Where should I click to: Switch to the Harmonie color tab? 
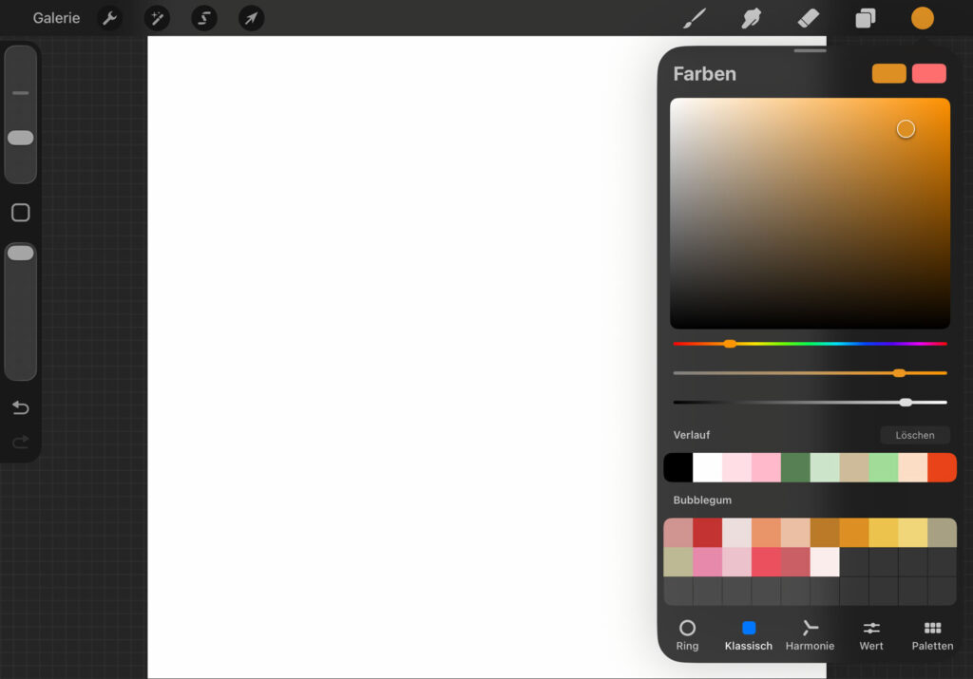pyautogui.click(x=810, y=635)
